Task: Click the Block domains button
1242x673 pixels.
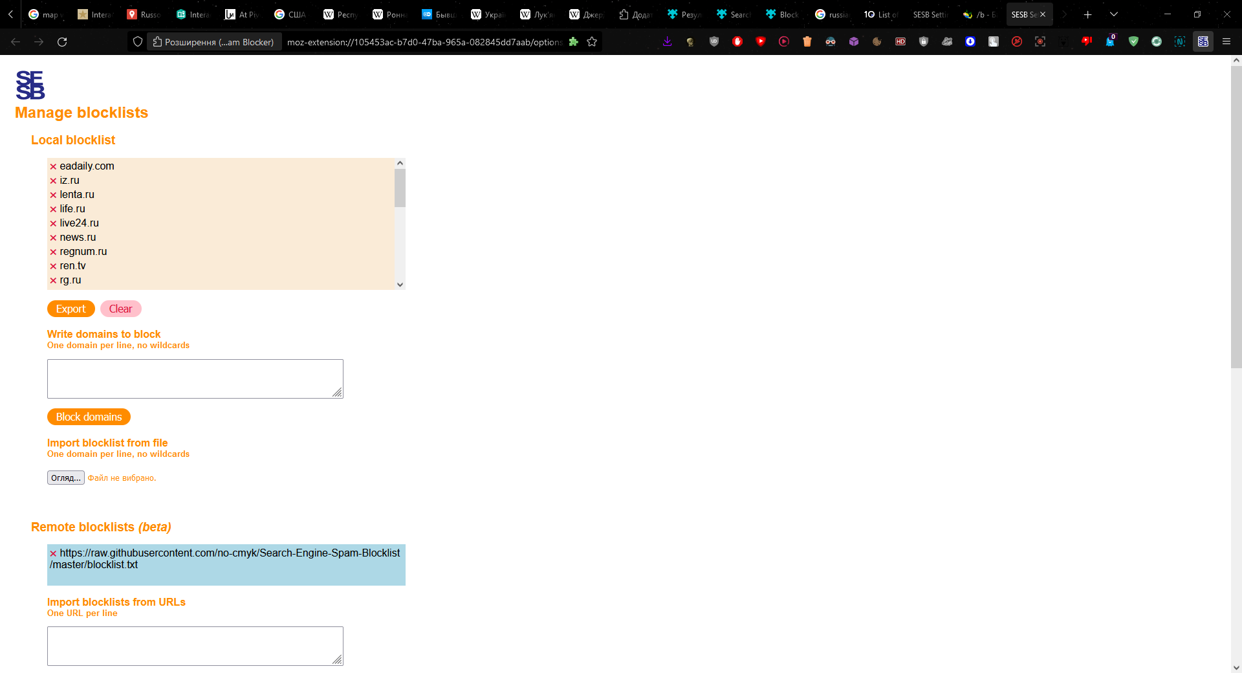Action: pos(89,417)
